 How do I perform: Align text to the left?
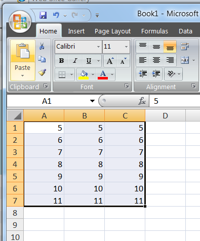143,60
